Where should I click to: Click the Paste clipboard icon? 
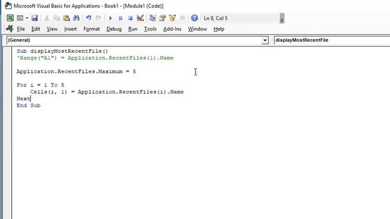coord(66,18)
